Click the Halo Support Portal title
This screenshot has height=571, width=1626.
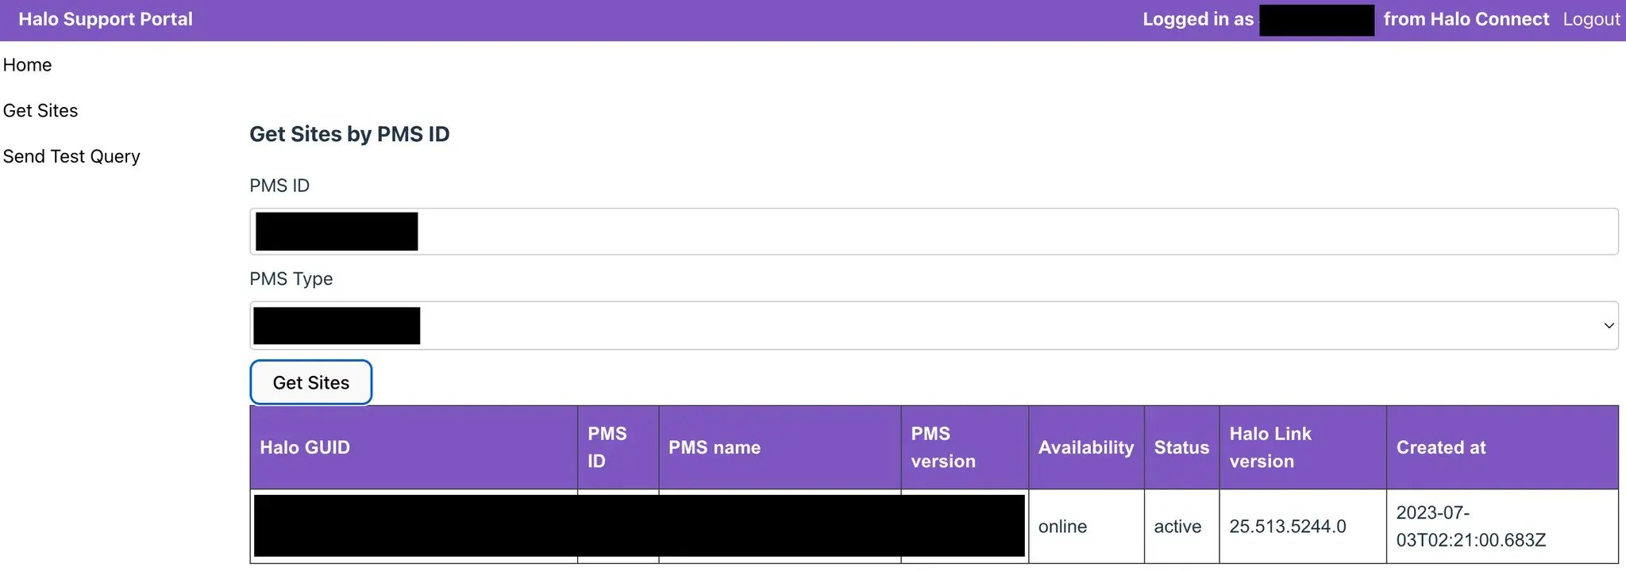tap(106, 19)
